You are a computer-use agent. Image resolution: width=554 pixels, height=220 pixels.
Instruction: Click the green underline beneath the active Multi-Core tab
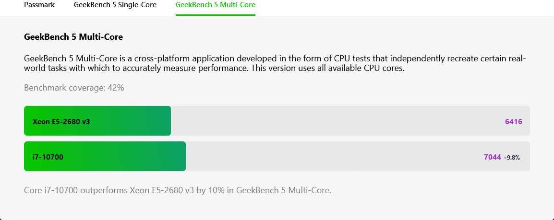pyautogui.click(x=216, y=15)
